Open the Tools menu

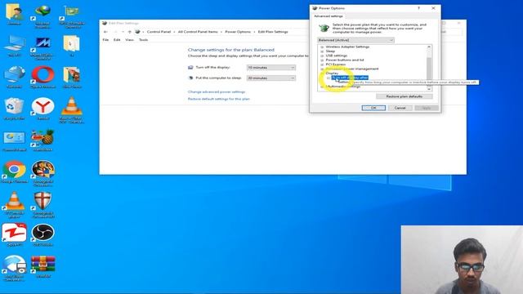(144, 40)
